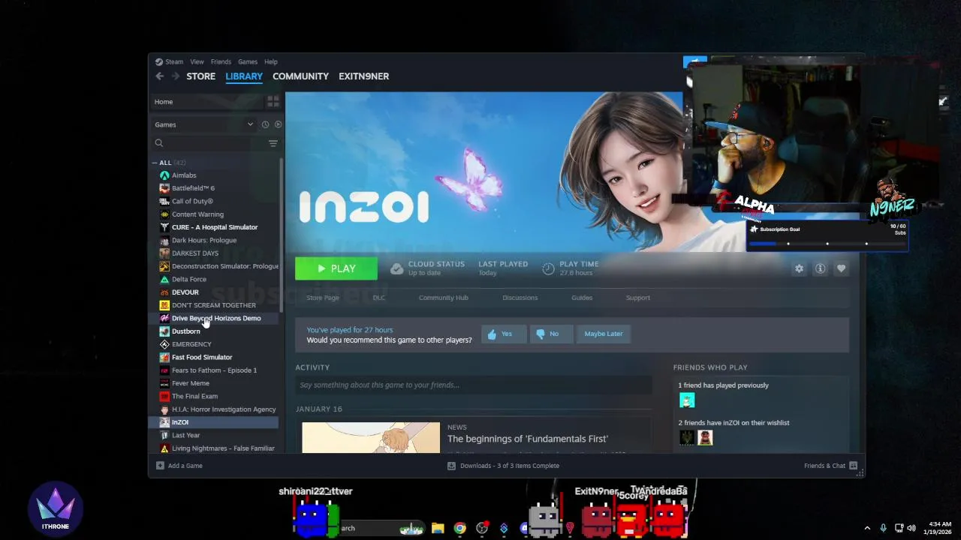Viewport: 961px width, 540px height.
Task: Open the Store Page link
Action: tap(323, 298)
